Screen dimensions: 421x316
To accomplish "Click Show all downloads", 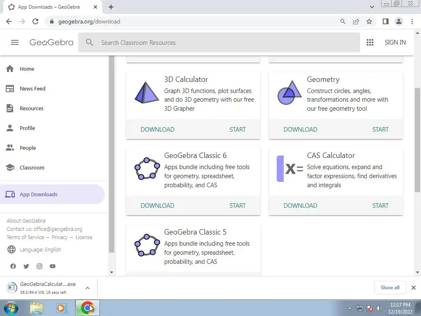I will pos(390,288).
